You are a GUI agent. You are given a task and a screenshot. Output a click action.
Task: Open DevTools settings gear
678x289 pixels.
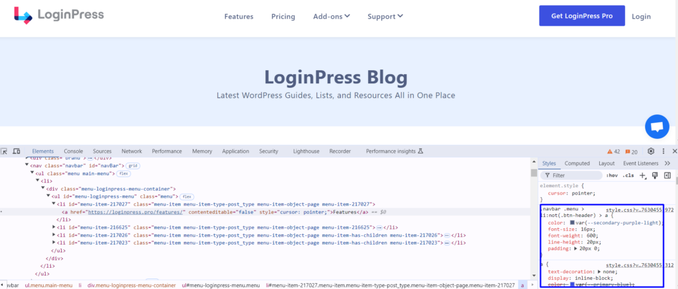(x=651, y=151)
